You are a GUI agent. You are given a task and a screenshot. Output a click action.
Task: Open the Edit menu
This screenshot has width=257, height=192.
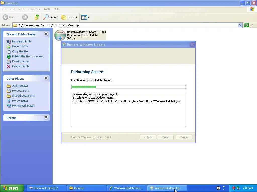tap(13, 9)
